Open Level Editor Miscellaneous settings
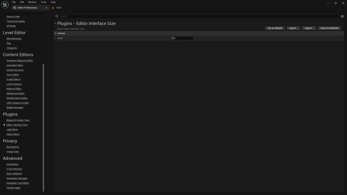This screenshot has width=347, height=195. 14,38
